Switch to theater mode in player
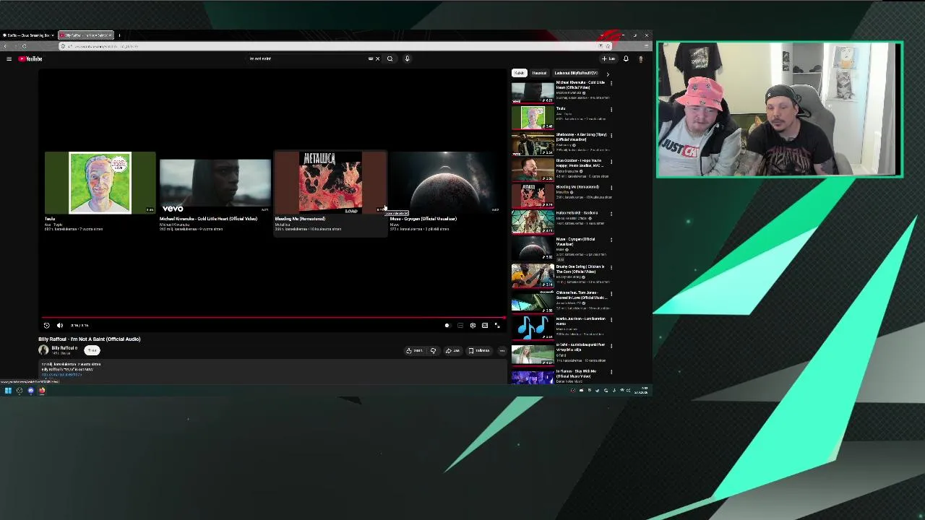The image size is (925, 520). [485, 326]
